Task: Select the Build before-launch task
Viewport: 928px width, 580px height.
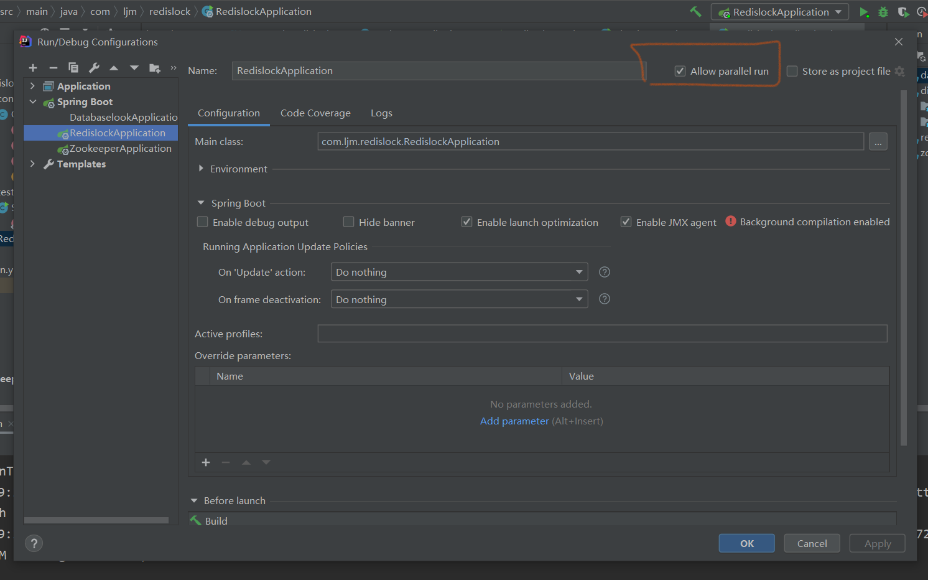Action: pyautogui.click(x=542, y=520)
